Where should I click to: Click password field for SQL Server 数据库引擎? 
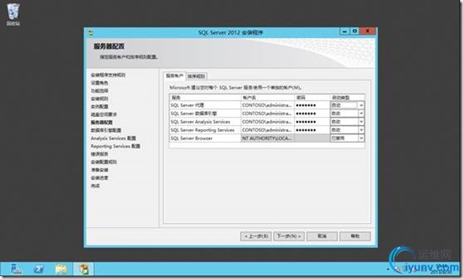tap(312, 113)
